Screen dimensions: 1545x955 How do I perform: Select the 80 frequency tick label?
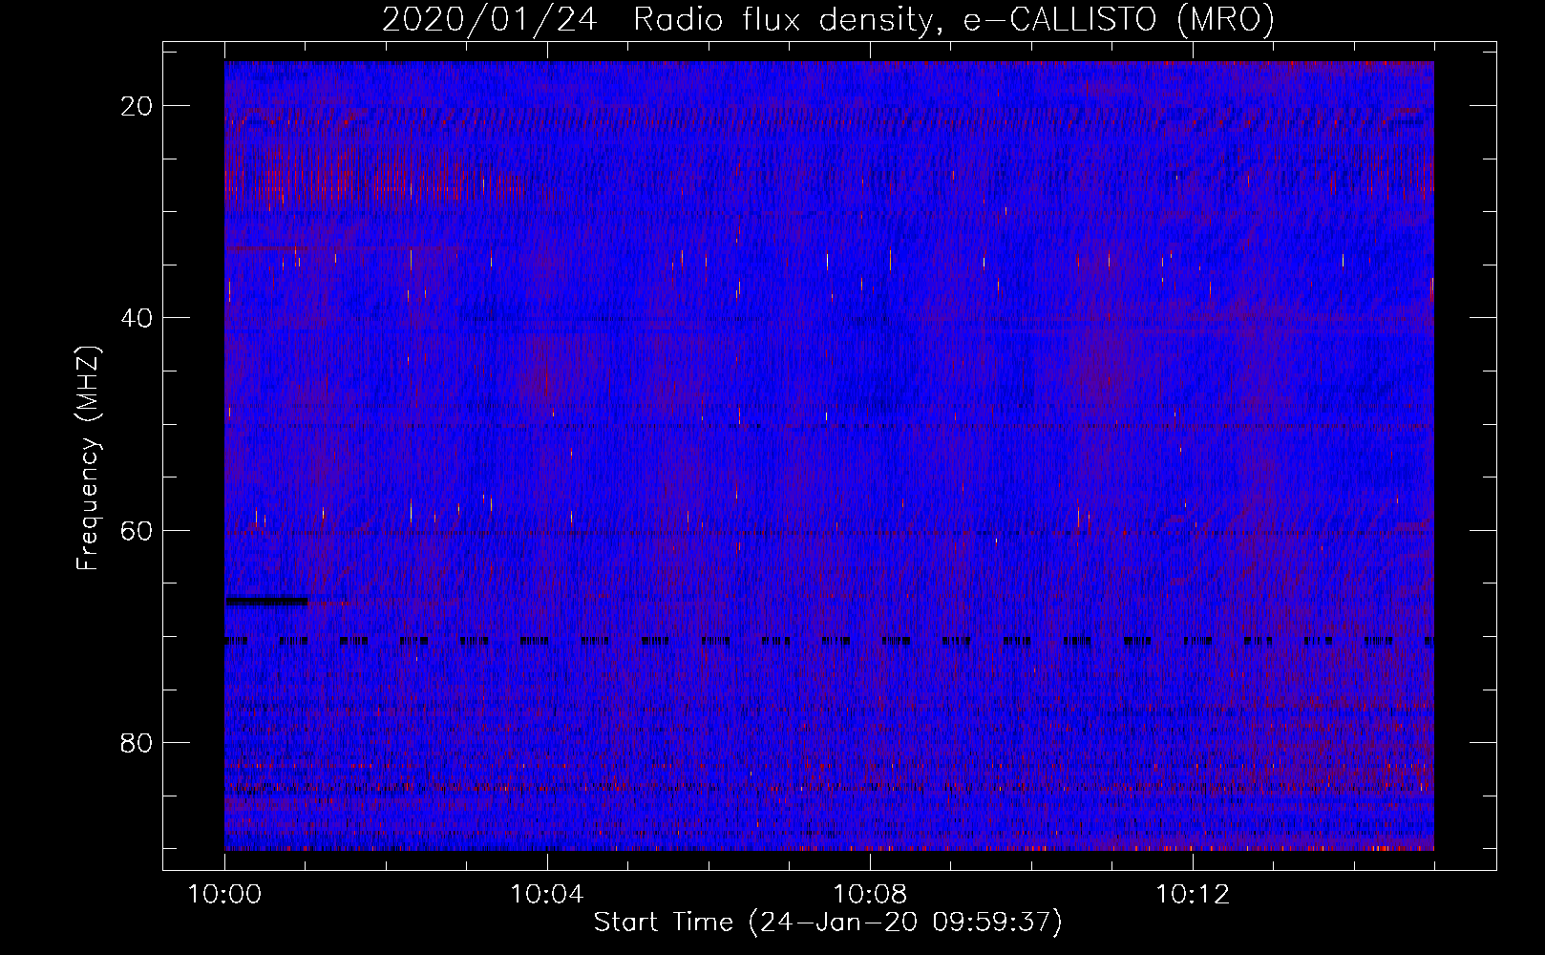(138, 742)
